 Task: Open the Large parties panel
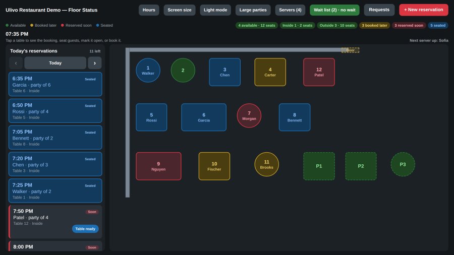click(253, 10)
